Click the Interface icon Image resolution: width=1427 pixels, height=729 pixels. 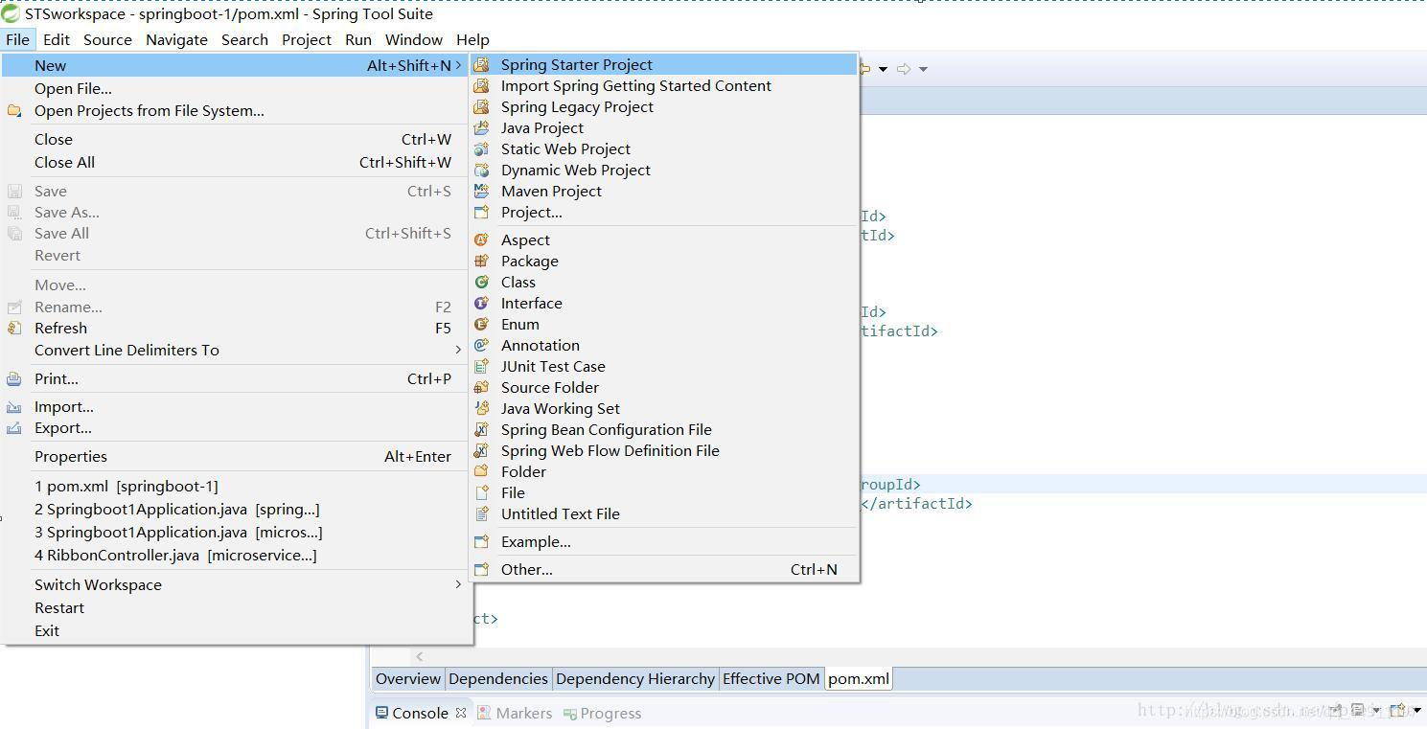coord(481,304)
